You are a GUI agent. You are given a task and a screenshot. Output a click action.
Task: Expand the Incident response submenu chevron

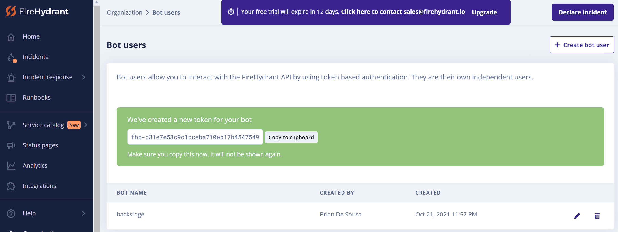84,77
